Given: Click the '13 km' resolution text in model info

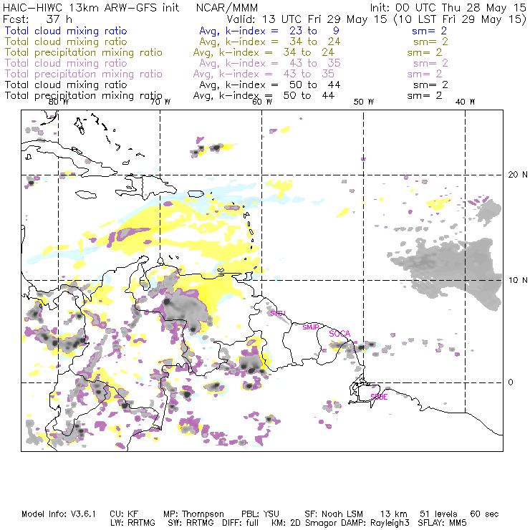Looking at the screenshot, I should pos(394,514).
